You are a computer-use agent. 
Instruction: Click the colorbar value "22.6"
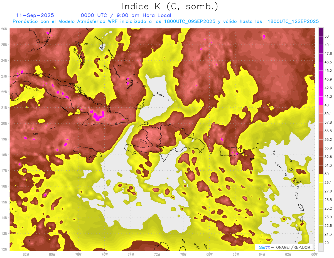pos(328,225)
